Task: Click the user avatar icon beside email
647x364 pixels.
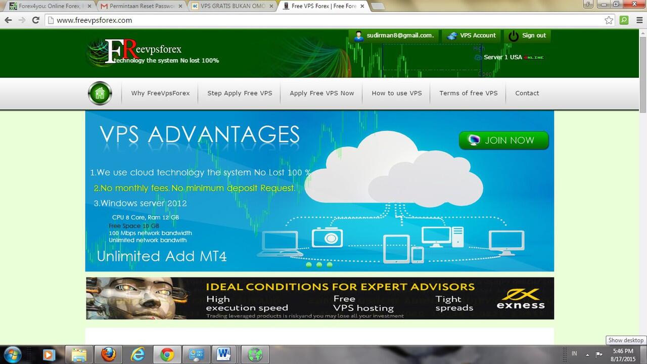Action: [x=359, y=36]
